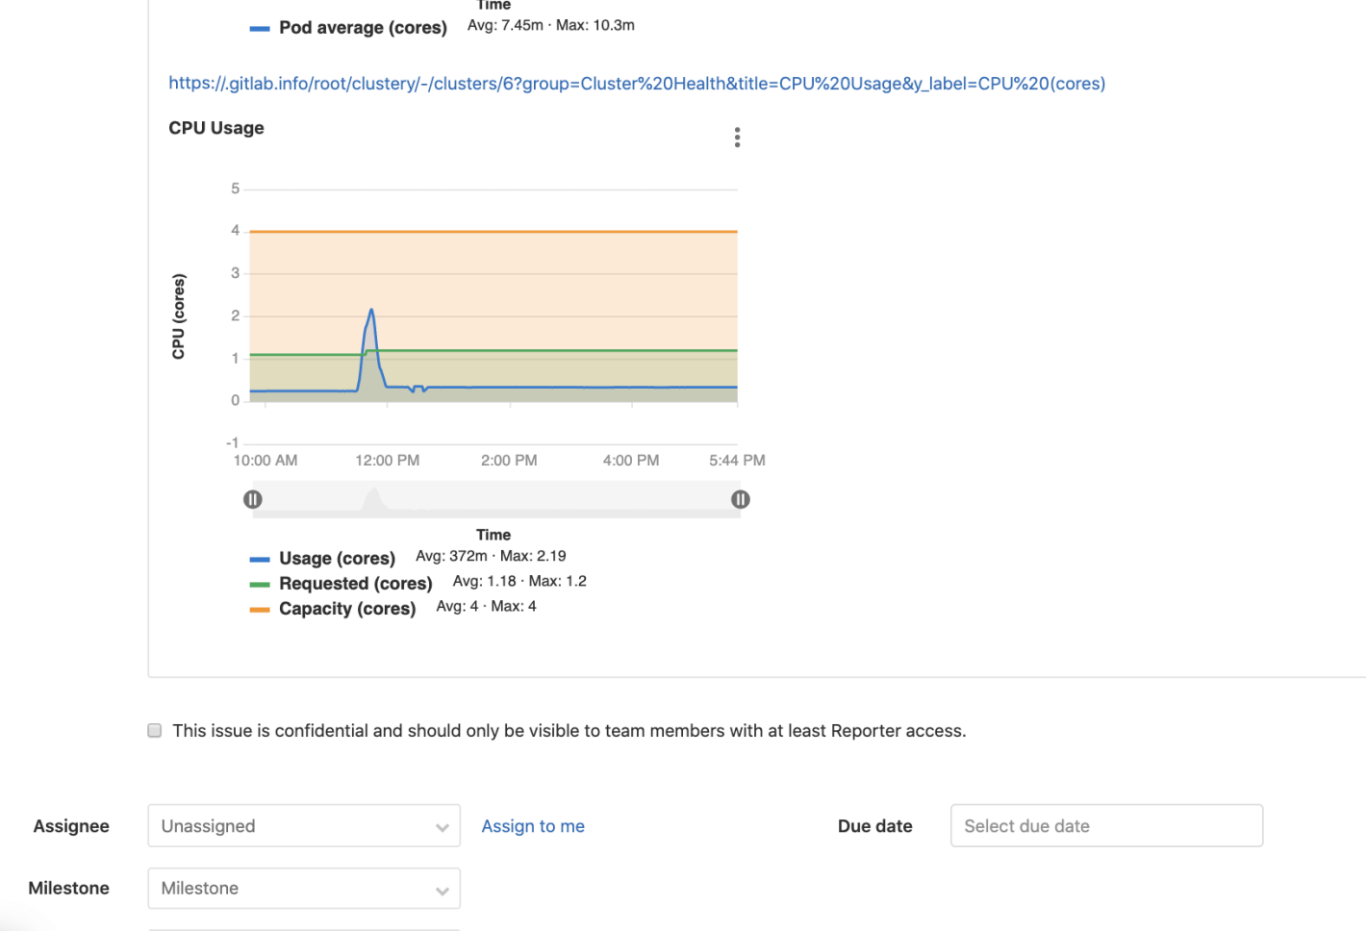The image size is (1366, 931).
Task: Click the Assignee dropdown chevron arrow
Action: 443,825
